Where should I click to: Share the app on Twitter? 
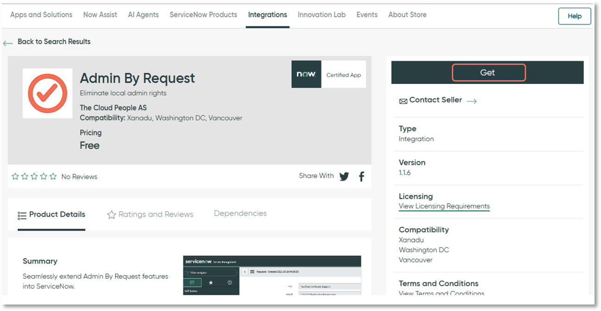tap(344, 177)
